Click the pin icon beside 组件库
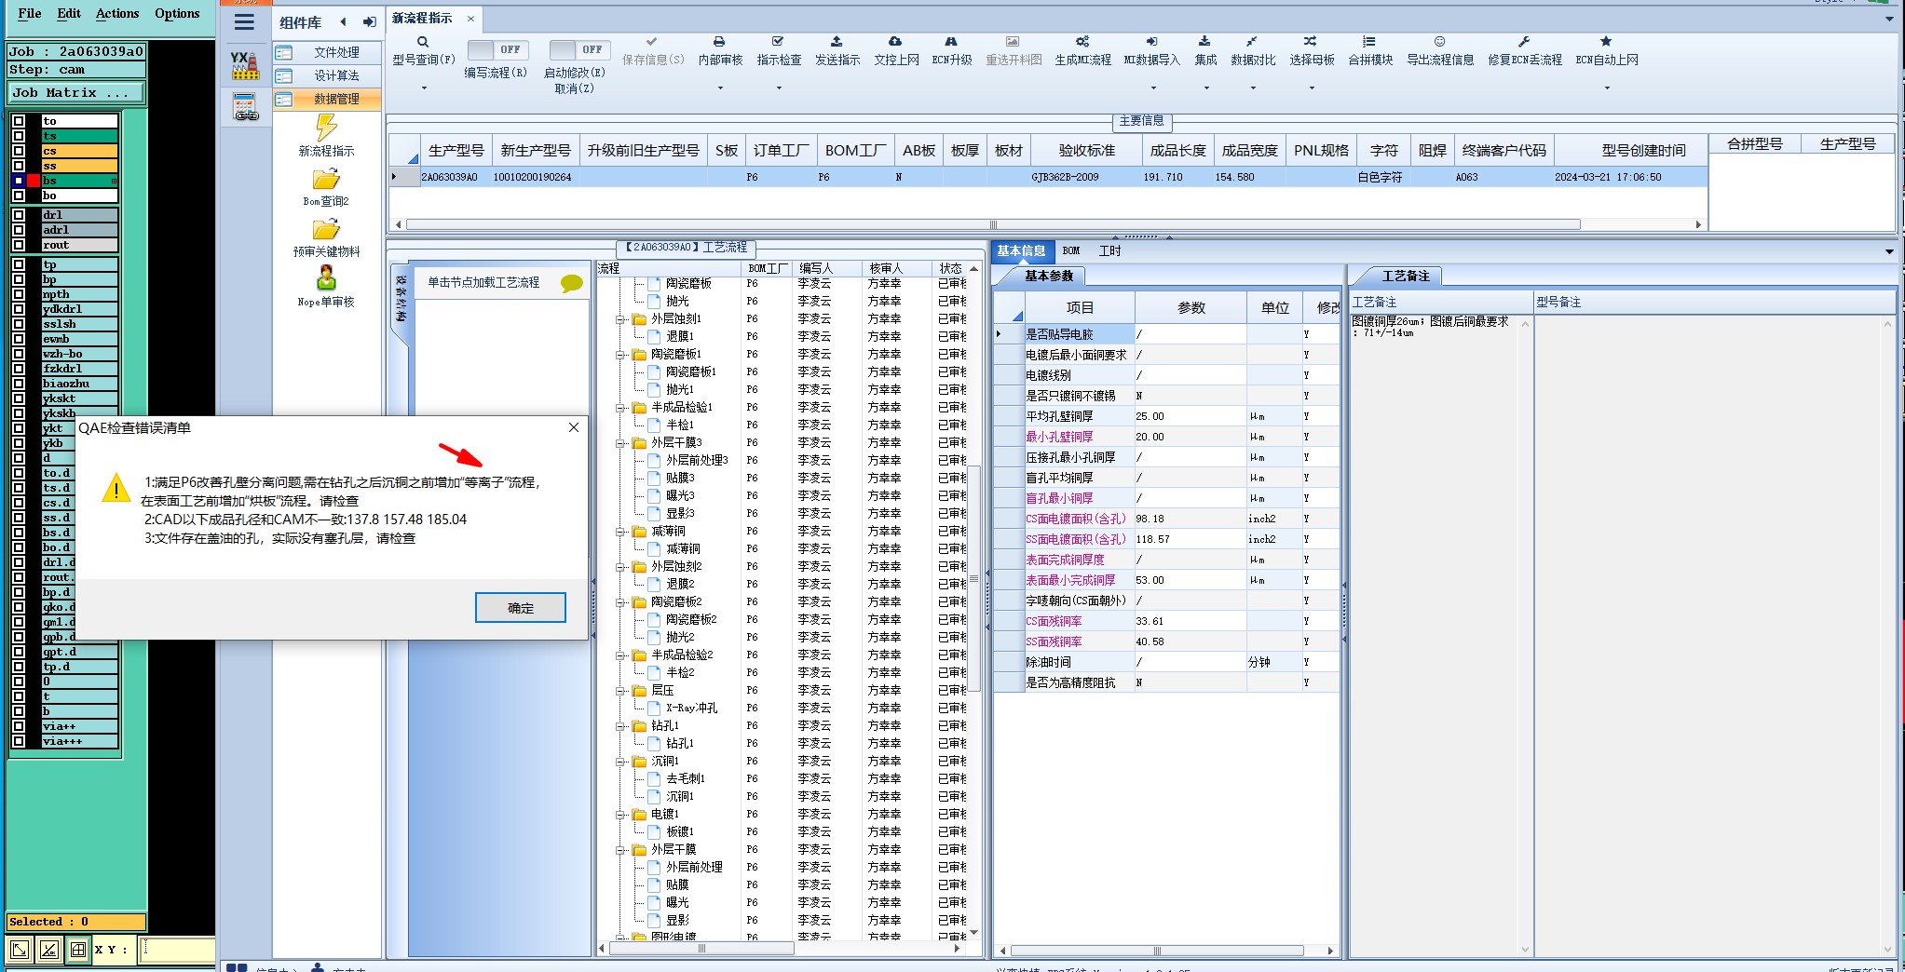The height and width of the screenshot is (972, 1905). 370,22
